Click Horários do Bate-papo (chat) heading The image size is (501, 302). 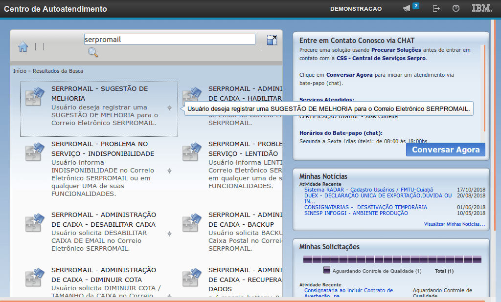pos(341,133)
